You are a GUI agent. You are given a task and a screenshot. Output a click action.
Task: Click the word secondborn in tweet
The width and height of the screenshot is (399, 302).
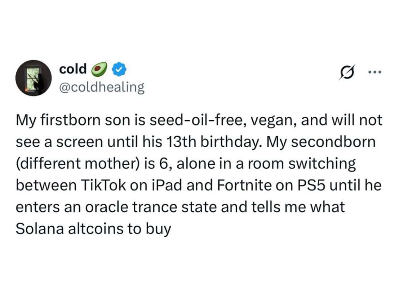click(x=333, y=142)
